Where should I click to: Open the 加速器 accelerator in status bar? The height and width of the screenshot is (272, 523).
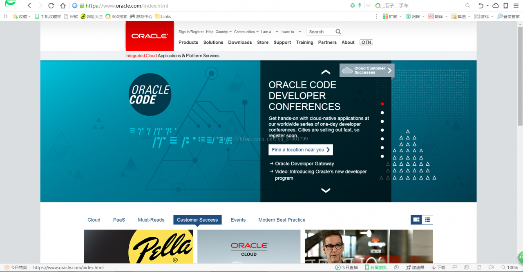415,268
